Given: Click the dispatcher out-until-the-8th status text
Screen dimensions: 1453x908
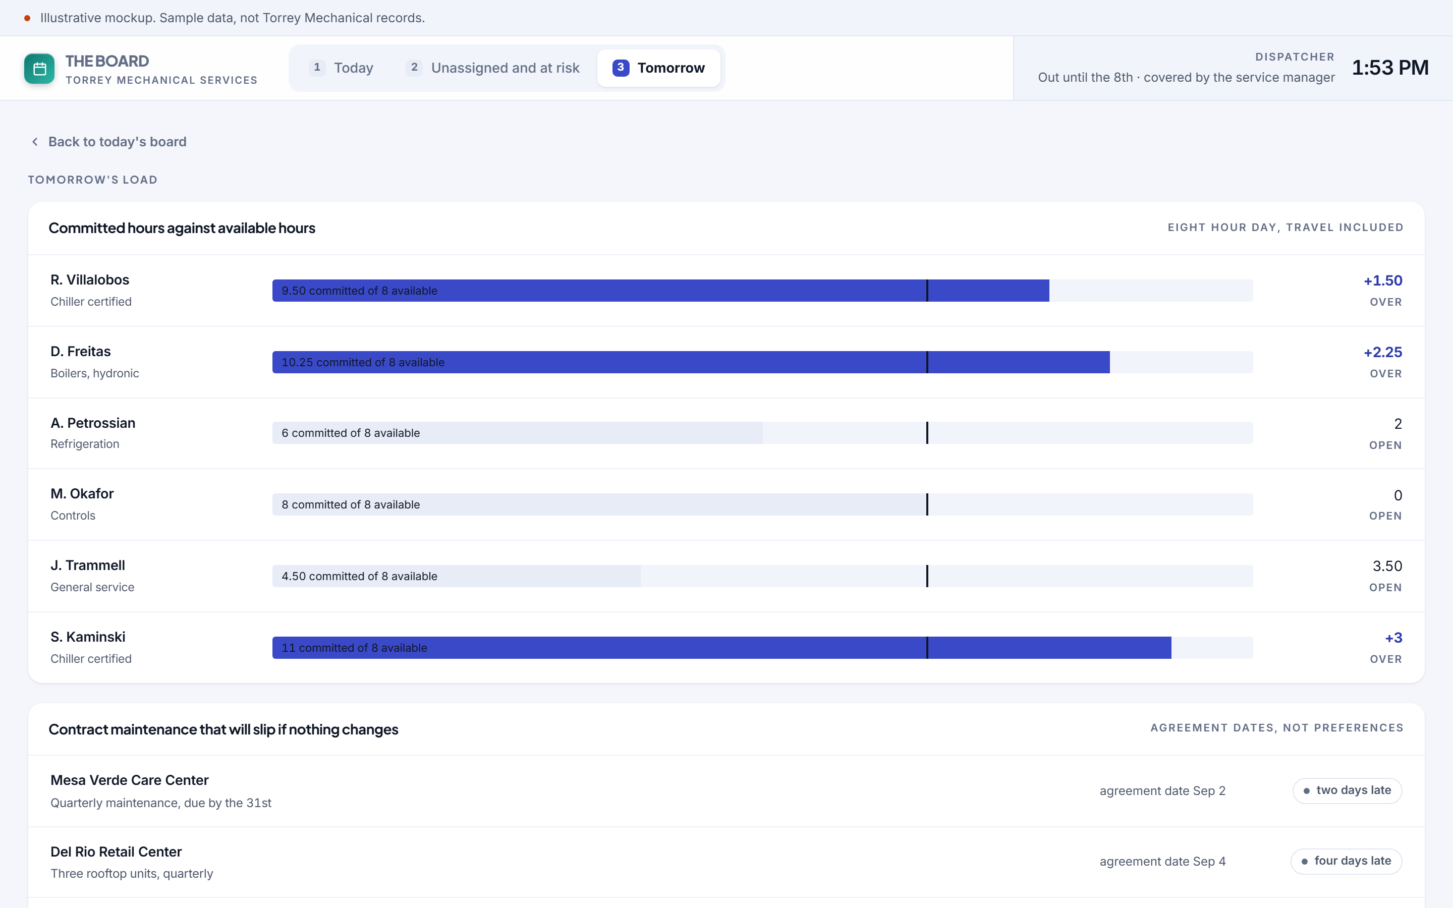Looking at the screenshot, I should tap(1187, 78).
